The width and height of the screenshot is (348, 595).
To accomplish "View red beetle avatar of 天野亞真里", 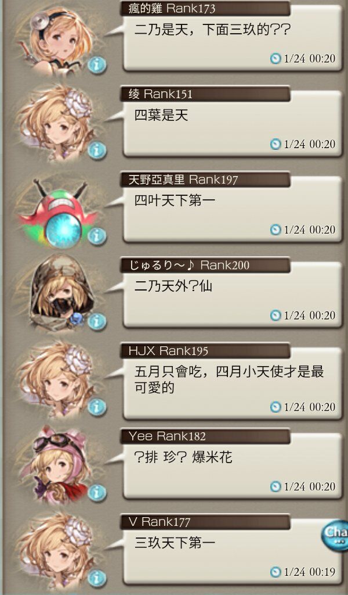I will coord(57,213).
